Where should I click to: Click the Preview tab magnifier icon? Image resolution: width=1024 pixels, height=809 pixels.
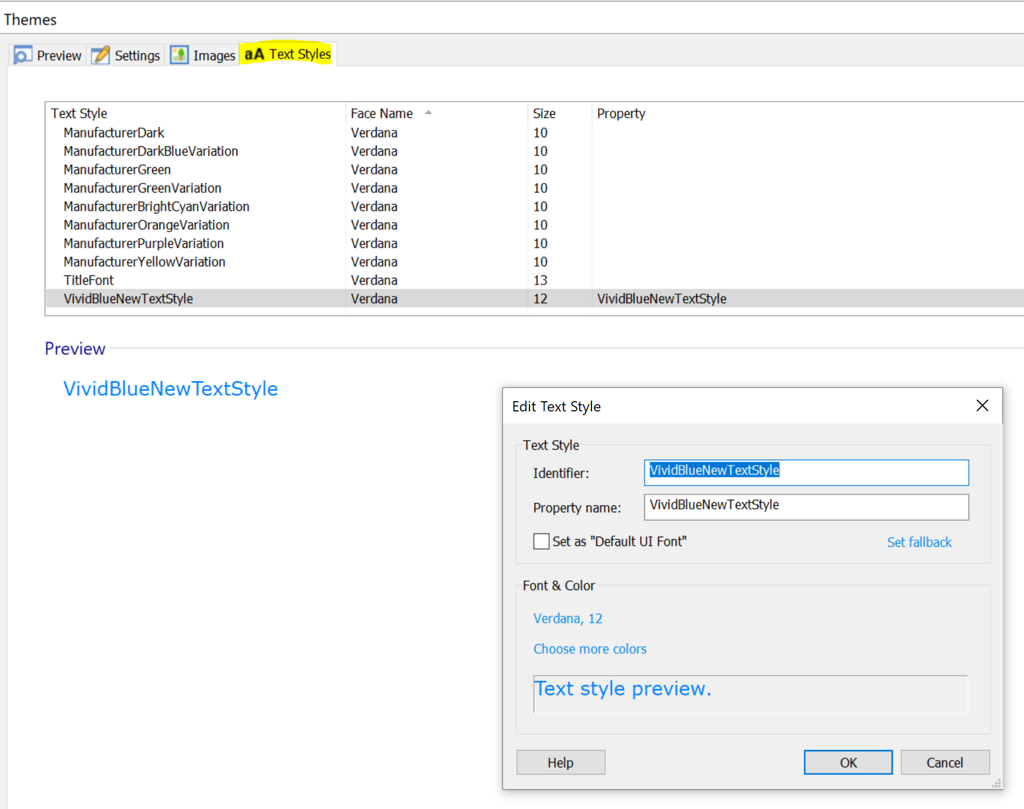click(x=23, y=55)
